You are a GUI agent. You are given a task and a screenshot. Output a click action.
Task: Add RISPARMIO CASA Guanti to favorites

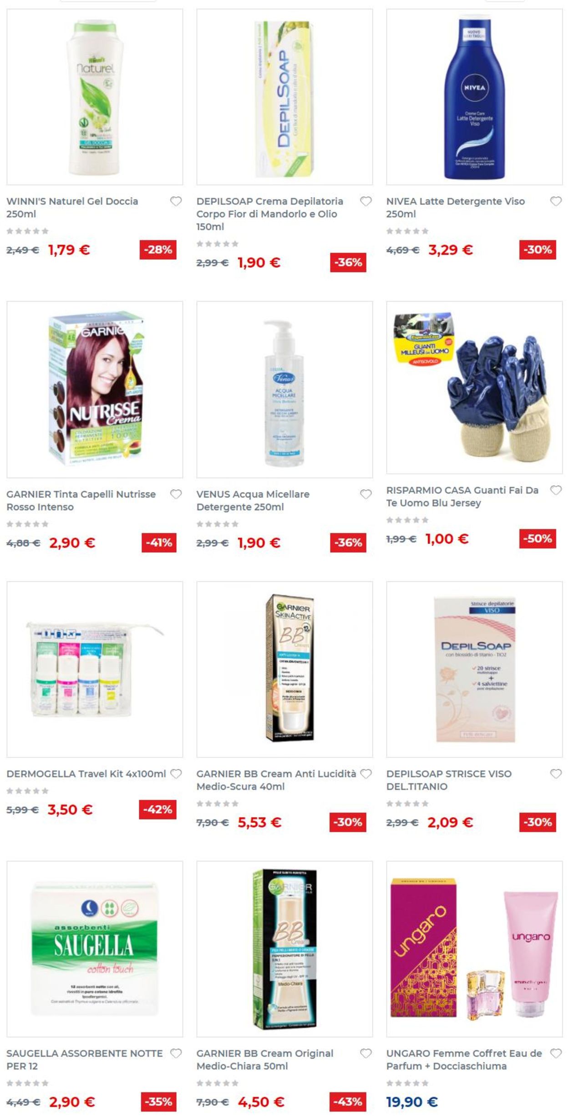[x=555, y=490]
